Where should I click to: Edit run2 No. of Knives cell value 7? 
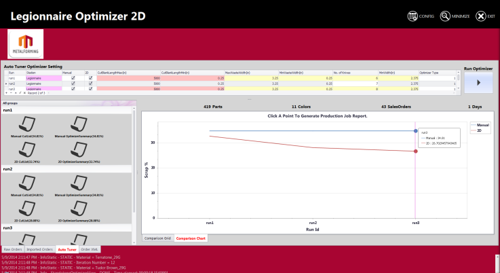coord(355,84)
